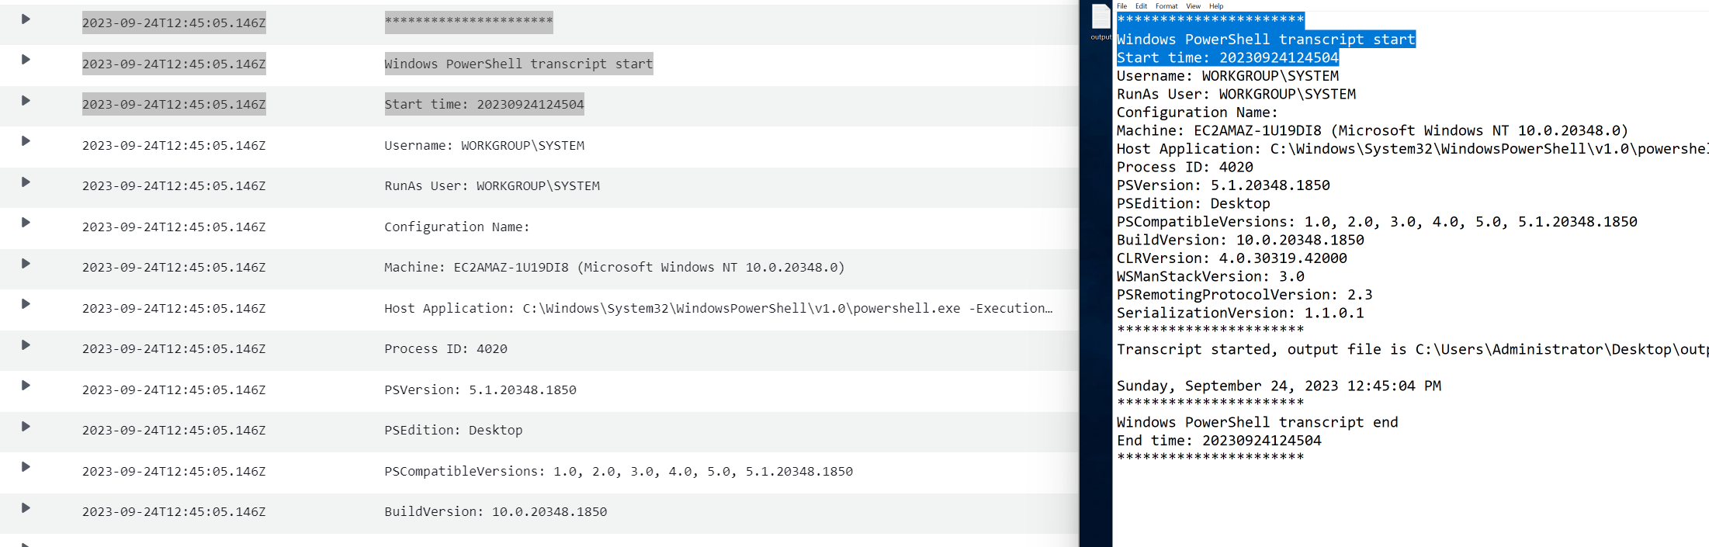This screenshot has width=1709, height=547.
Task: Click highlighted 'Windows PowerShell transcript start' in Notepad
Action: [x=1266, y=39]
